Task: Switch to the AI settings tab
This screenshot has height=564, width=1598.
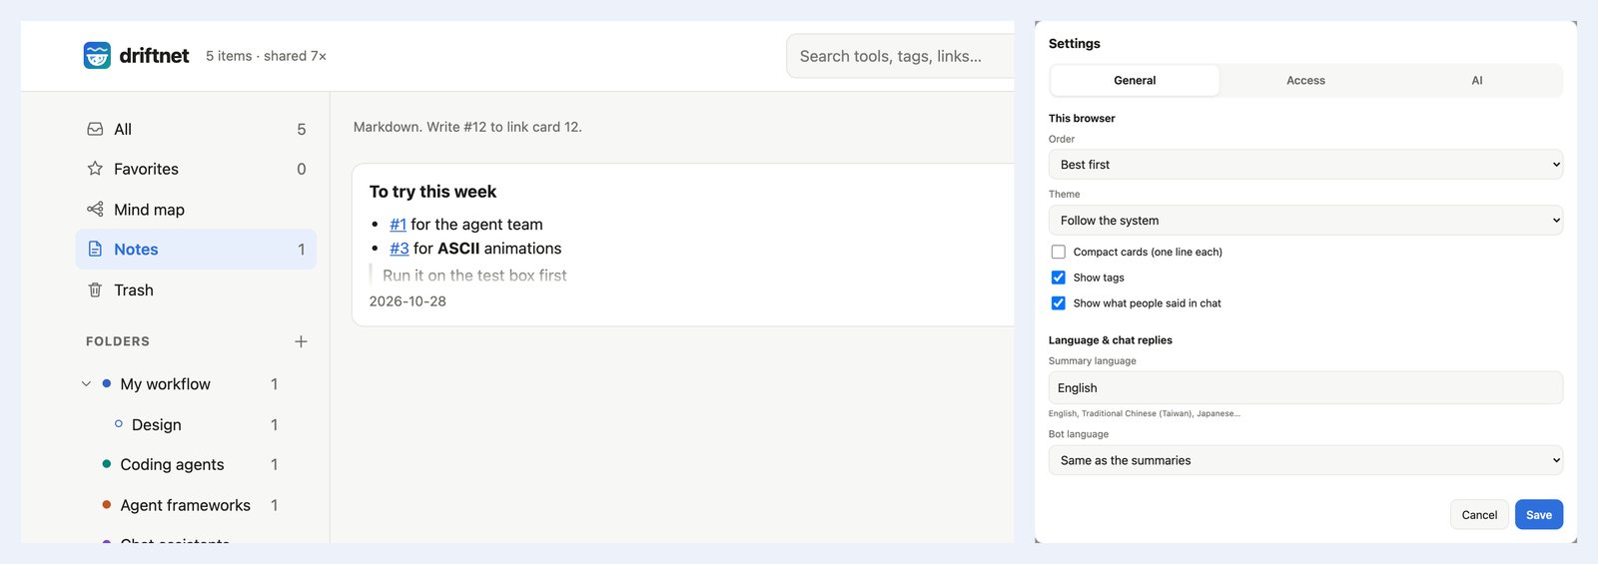Action: click(x=1476, y=80)
